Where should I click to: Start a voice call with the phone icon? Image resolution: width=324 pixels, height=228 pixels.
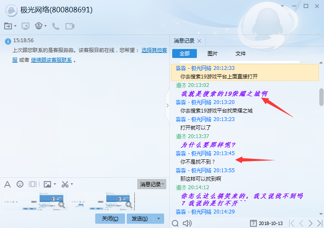click(56, 26)
